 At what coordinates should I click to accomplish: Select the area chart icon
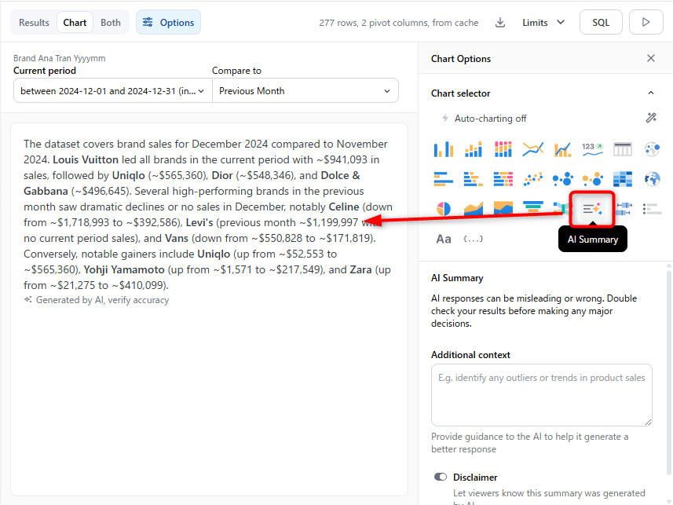pyautogui.click(x=474, y=209)
